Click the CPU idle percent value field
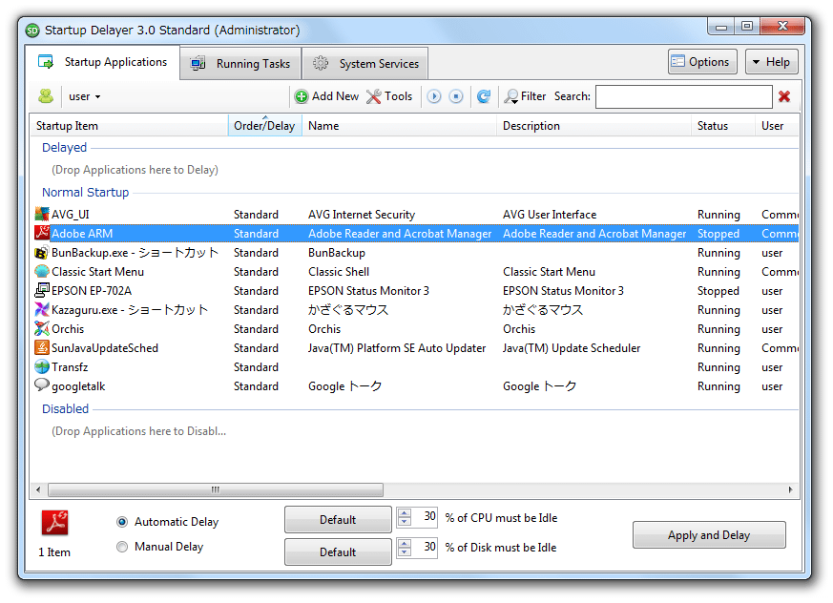833x603 pixels. coord(425,516)
